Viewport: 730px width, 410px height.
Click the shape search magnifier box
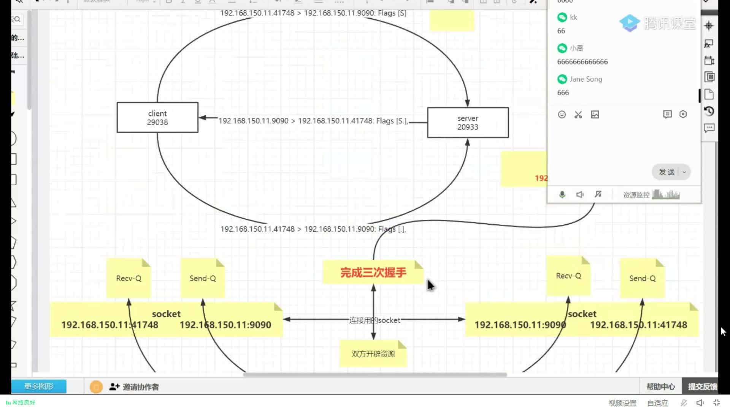pyautogui.click(x=17, y=19)
